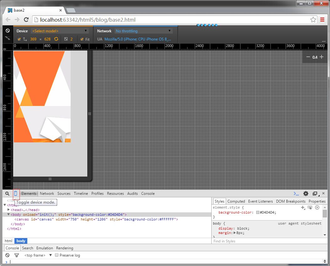Click the Toggle device mode phone icon
The width and height of the screenshot is (330, 266).
(x=16, y=194)
